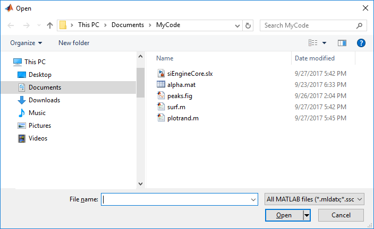
Task: Click the search magnifier icon
Action: pyautogui.click(x=359, y=25)
